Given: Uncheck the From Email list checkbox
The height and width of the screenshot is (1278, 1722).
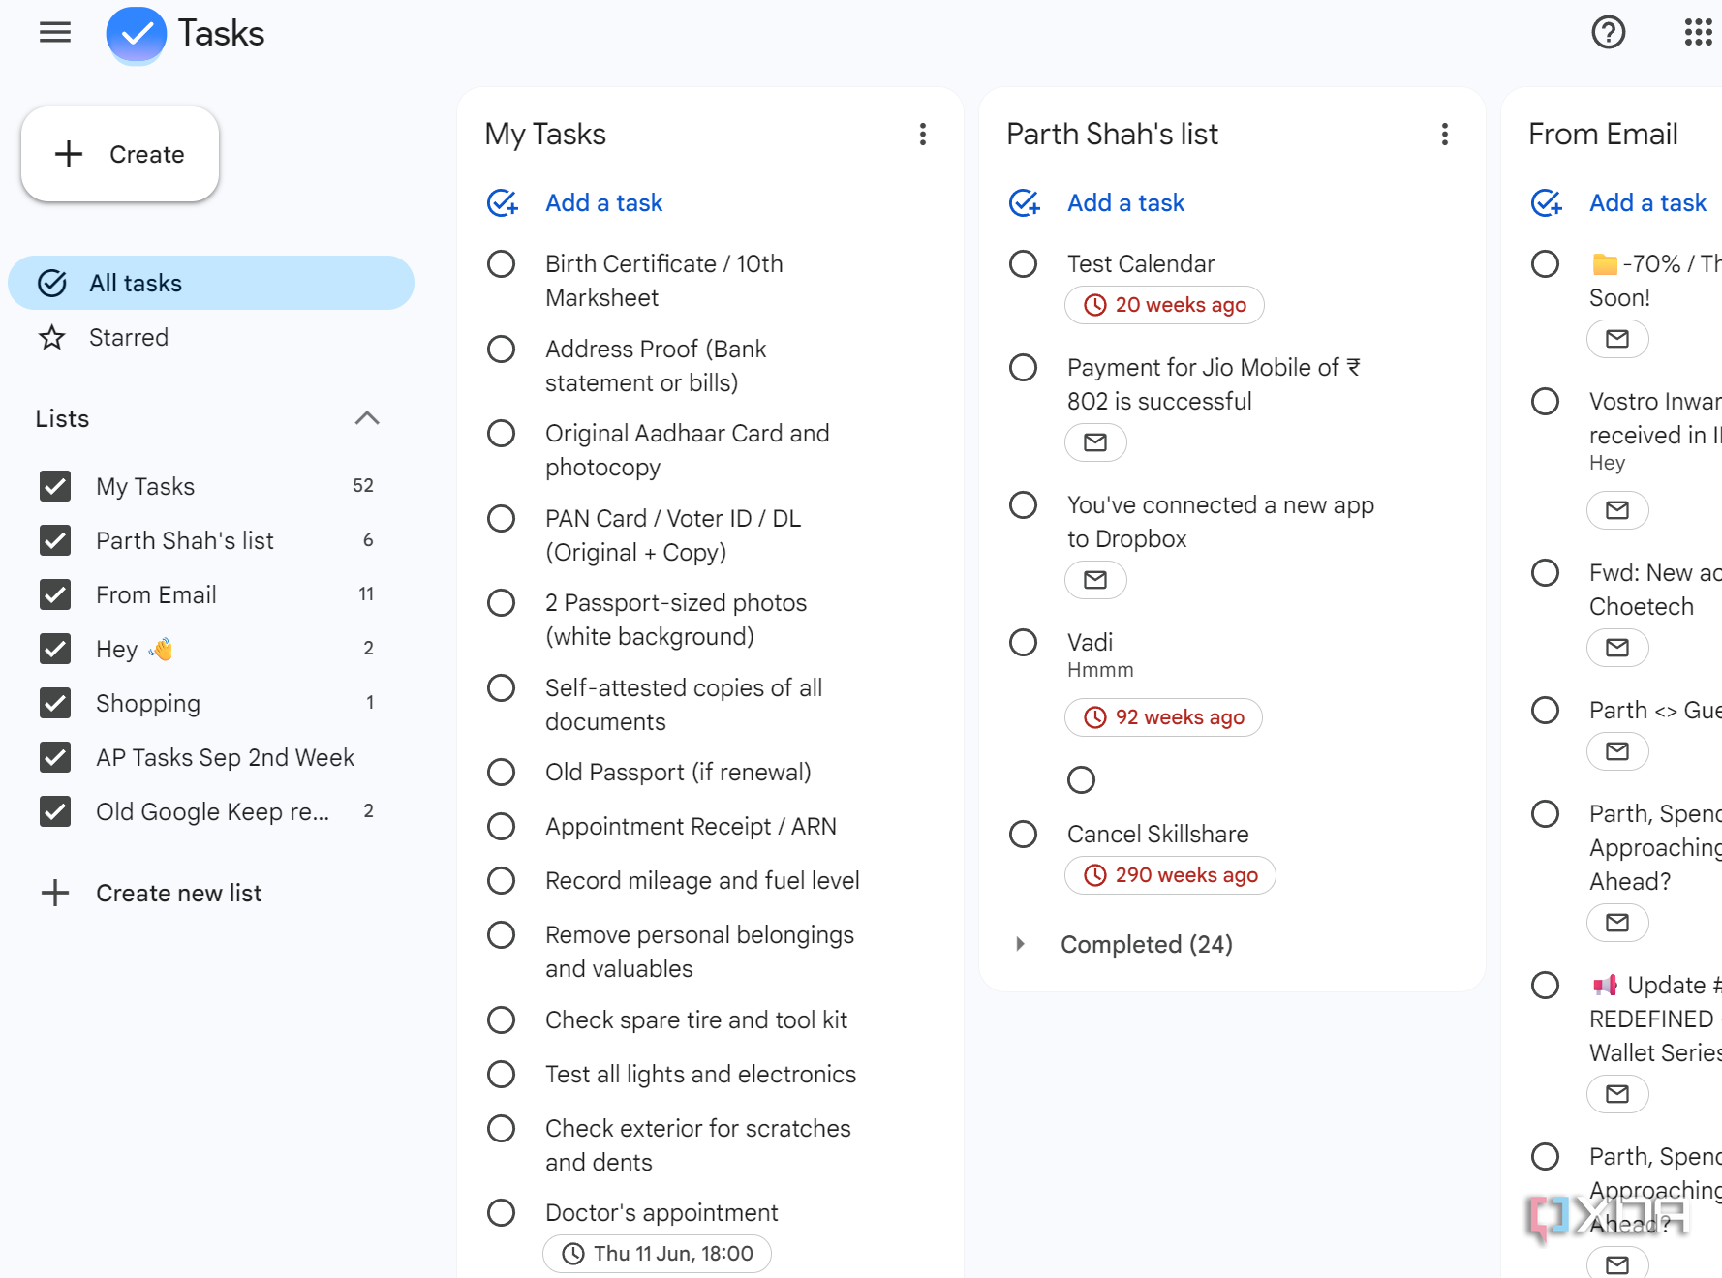Looking at the screenshot, I should [x=55, y=594].
